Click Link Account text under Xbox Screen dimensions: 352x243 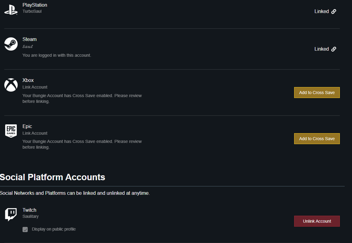point(35,87)
